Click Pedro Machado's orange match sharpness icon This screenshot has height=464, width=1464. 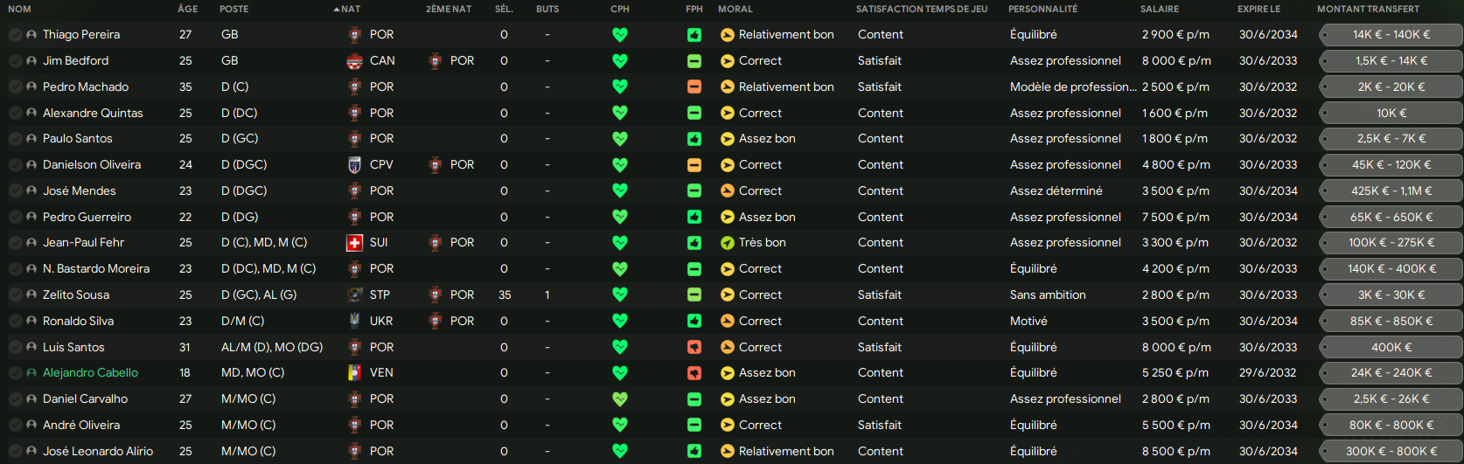coord(694,87)
